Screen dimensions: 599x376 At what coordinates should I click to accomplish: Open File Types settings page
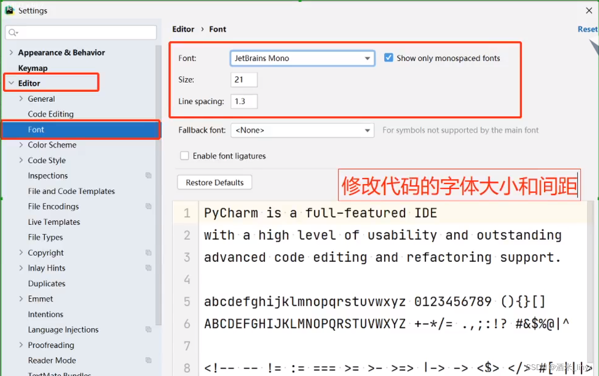tap(46, 237)
